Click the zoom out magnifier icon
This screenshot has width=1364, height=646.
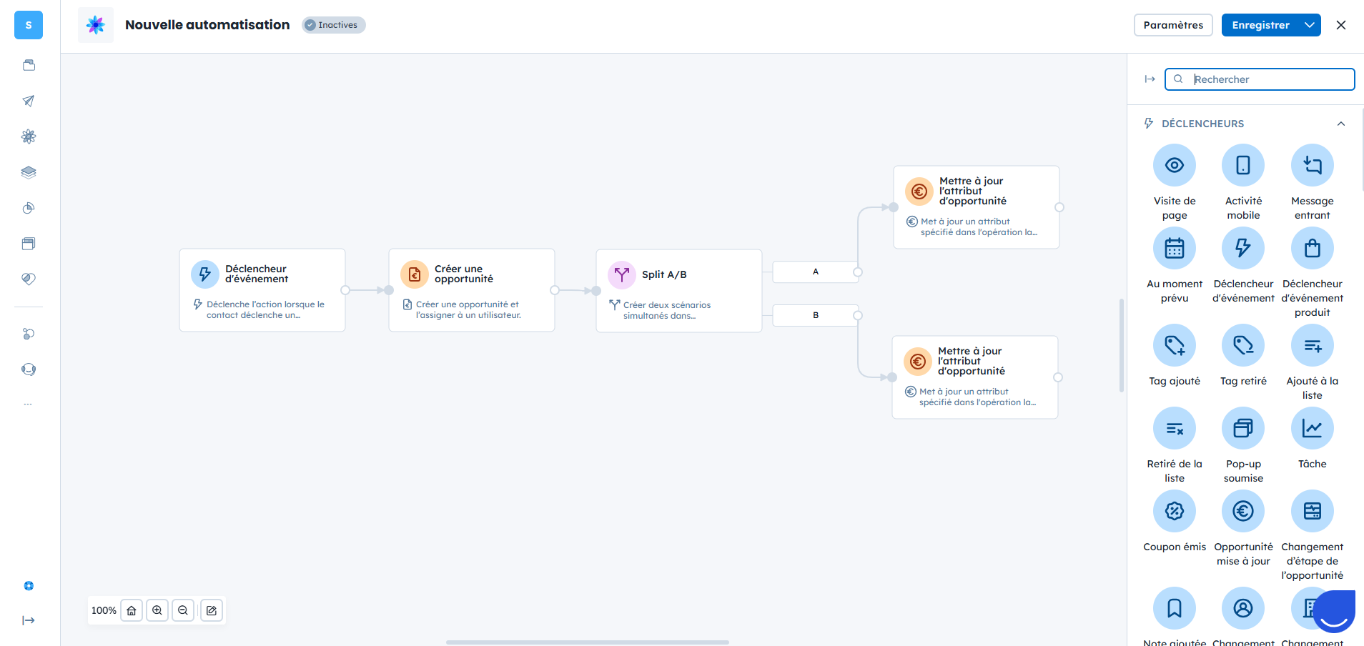tap(183, 610)
